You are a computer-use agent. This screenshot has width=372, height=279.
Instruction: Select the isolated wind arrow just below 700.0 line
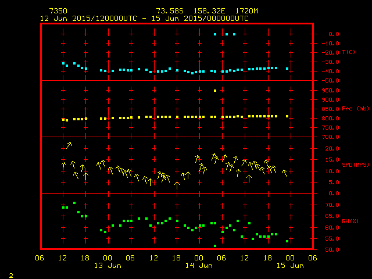(x=69, y=145)
